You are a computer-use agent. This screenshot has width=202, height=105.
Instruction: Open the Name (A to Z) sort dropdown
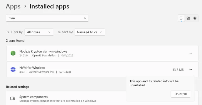(x=90, y=32)
